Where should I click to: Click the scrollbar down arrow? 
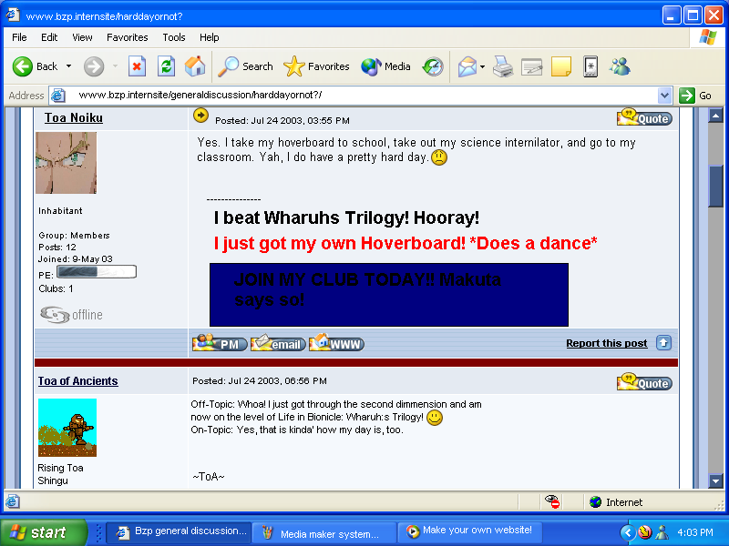pos(715,481)
